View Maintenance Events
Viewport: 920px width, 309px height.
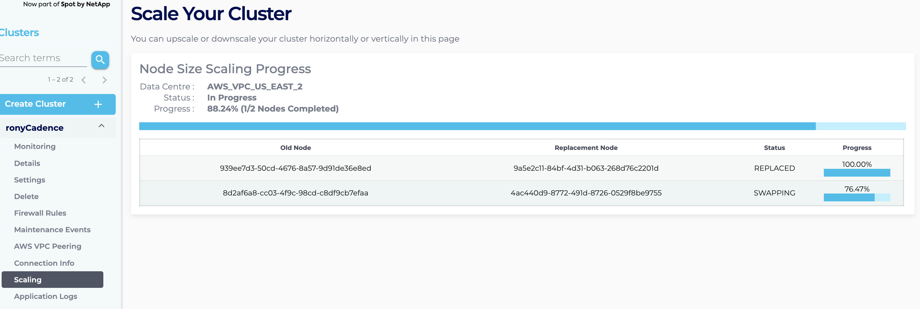pos(52,230)
